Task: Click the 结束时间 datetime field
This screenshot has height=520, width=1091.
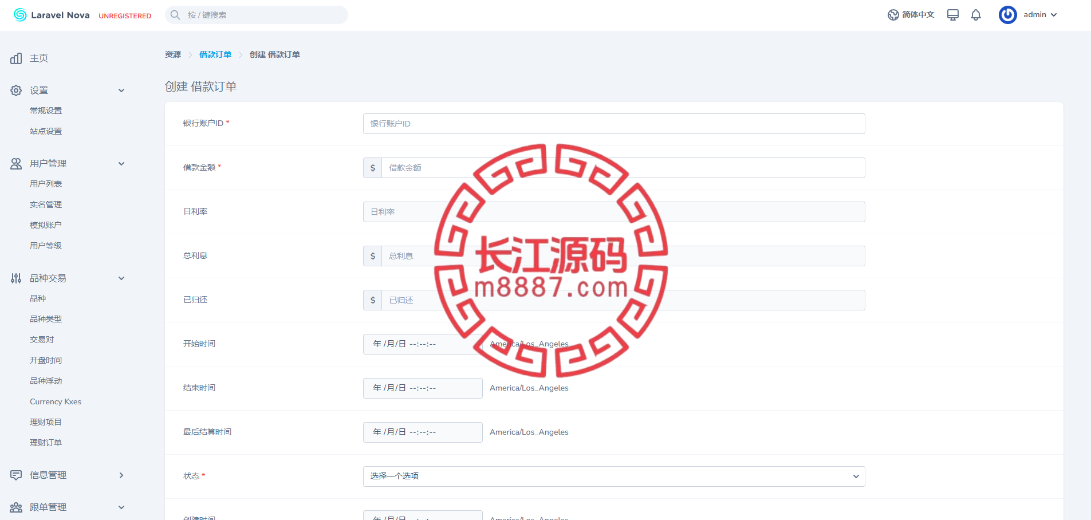Action: tap(423, 388)
